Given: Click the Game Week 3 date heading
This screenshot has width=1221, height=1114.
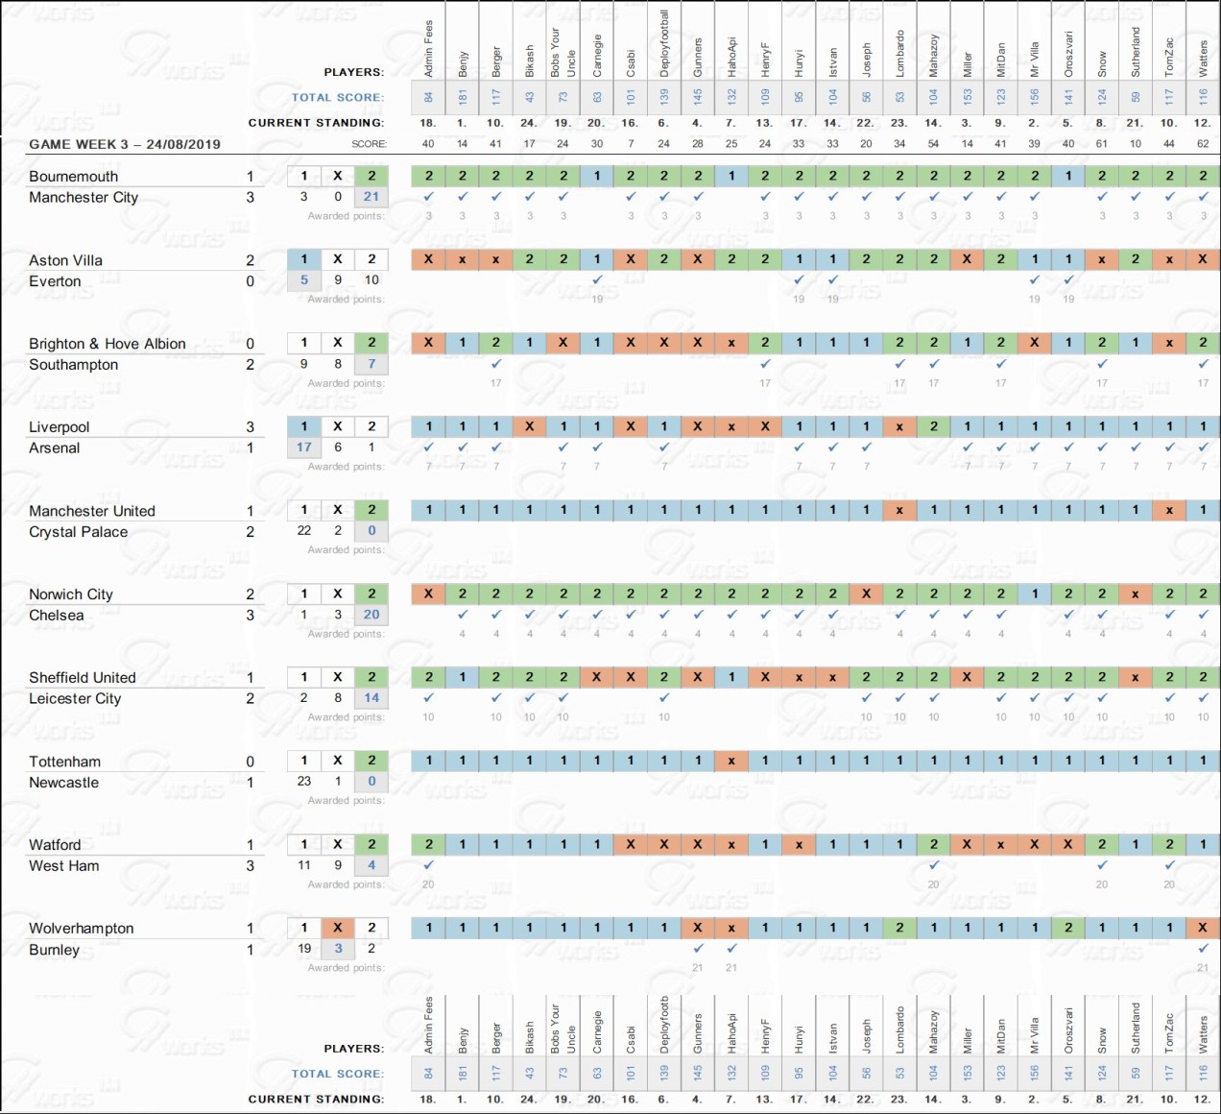Looking at the screenshot, I should 125,144.
